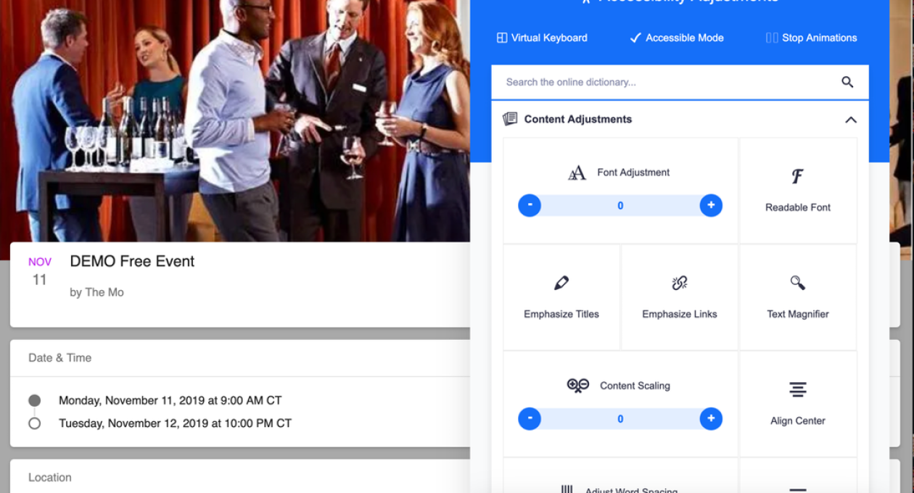Collapse the Content Adjustments section
This screenshot has height=493, width=914.
click(851, 120)
